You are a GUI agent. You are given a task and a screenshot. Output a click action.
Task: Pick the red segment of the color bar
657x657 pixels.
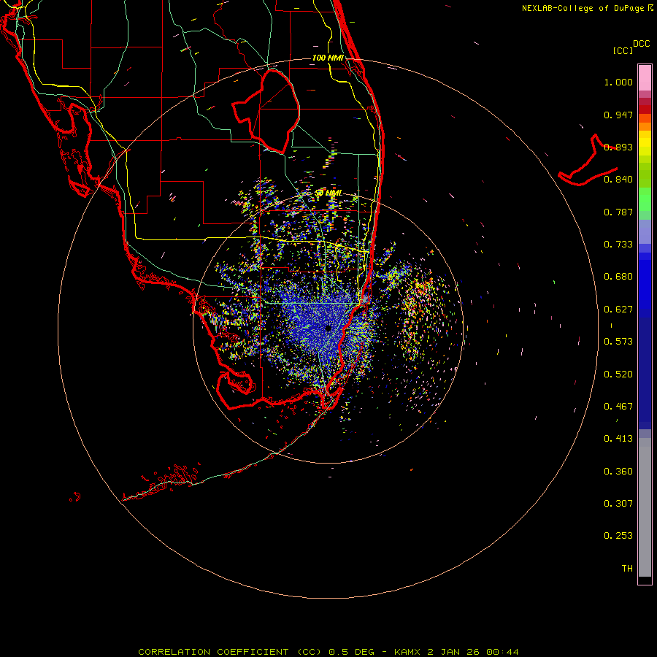coord(645,109)
